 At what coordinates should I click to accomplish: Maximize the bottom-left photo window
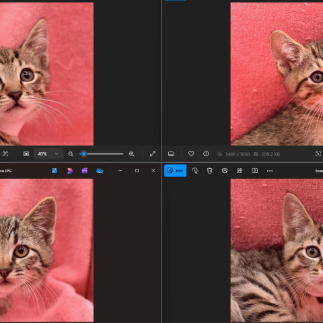pos(137,171)
